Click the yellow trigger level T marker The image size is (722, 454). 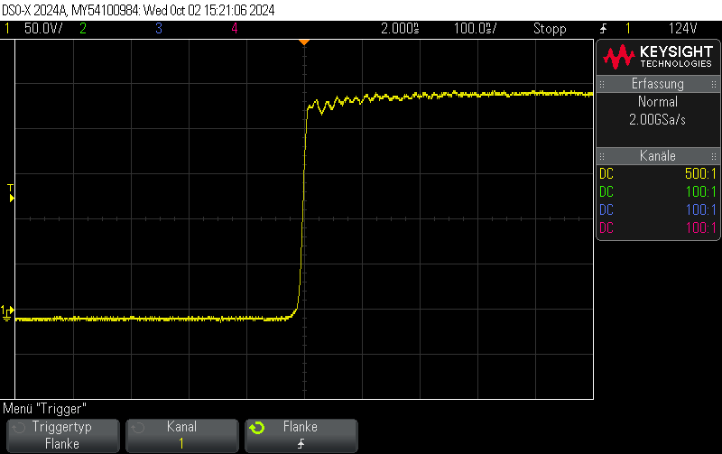tap(11, 193)
